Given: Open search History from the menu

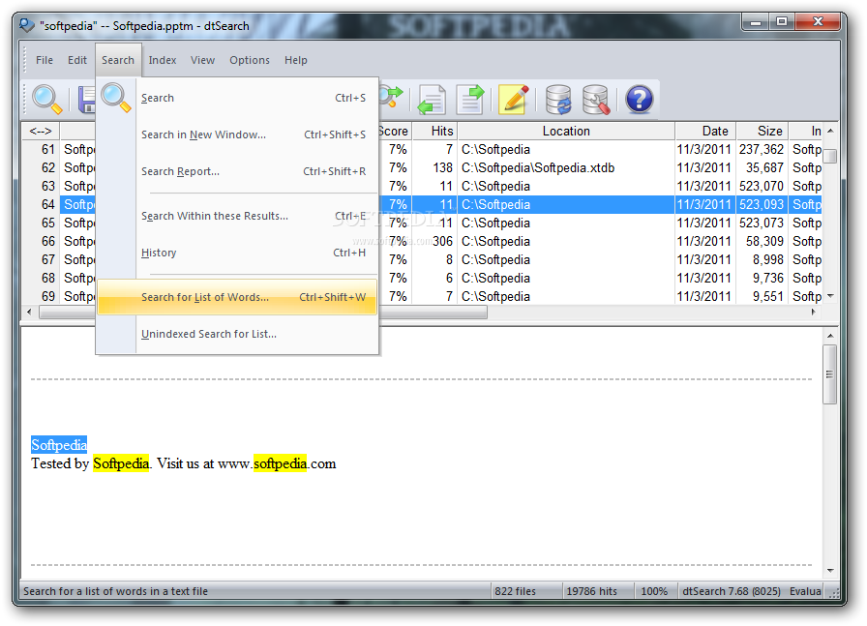Looking at the screenshot, I should [x=237, y=253].
